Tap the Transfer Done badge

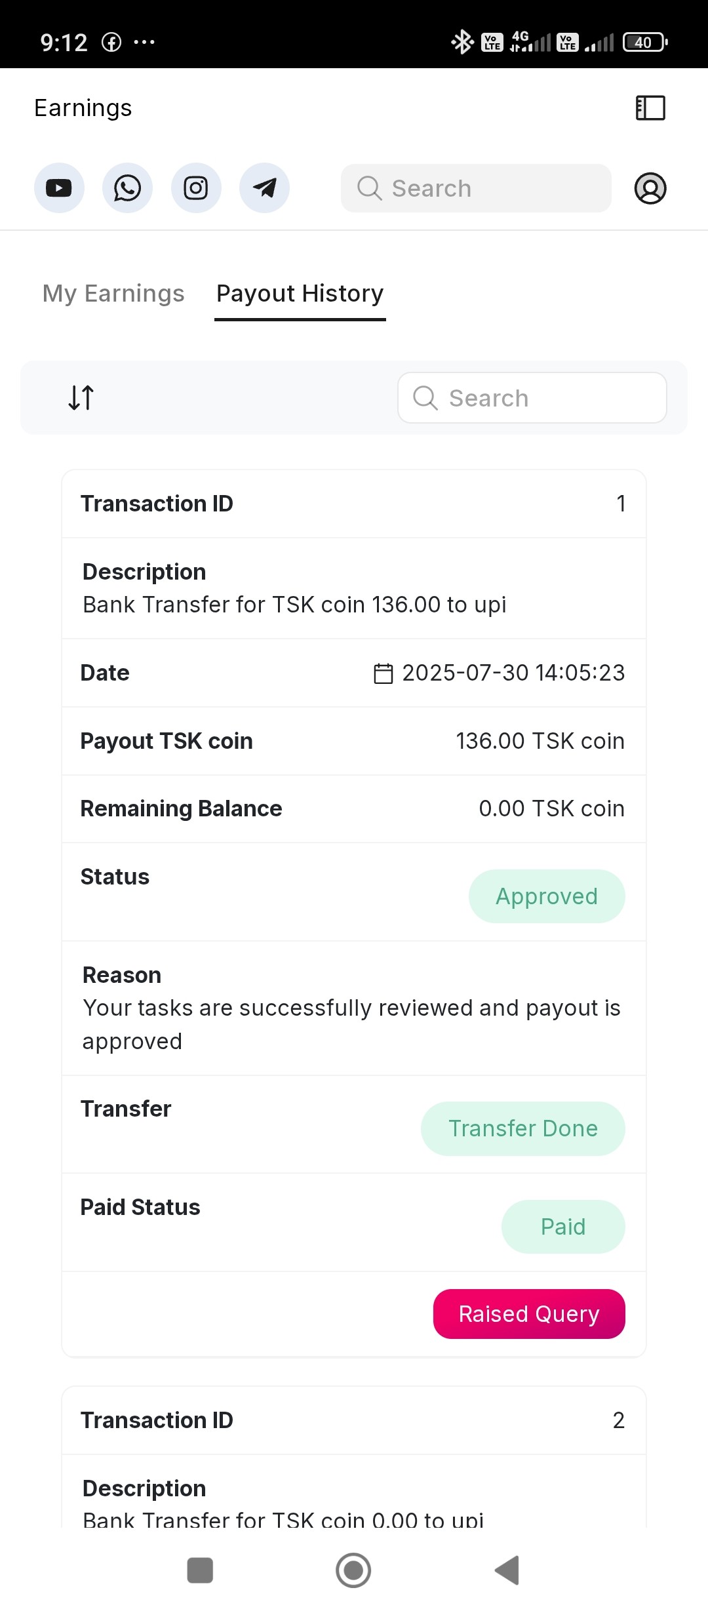coord(522,1128)
